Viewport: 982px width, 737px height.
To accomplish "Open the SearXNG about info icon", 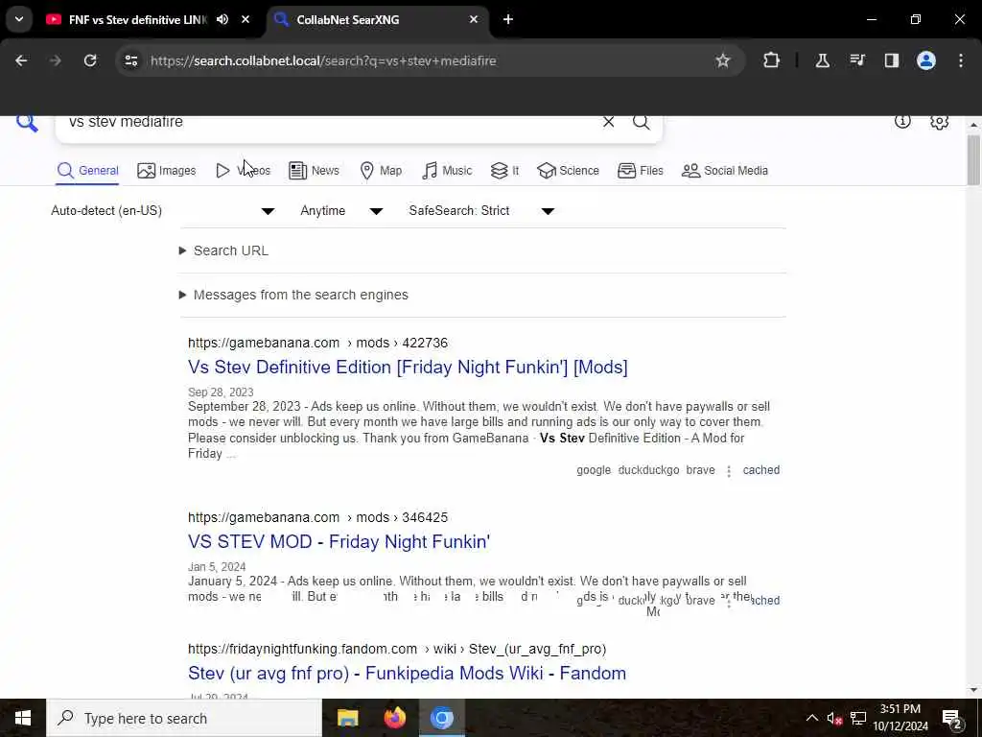I will [x=902, y=122].
